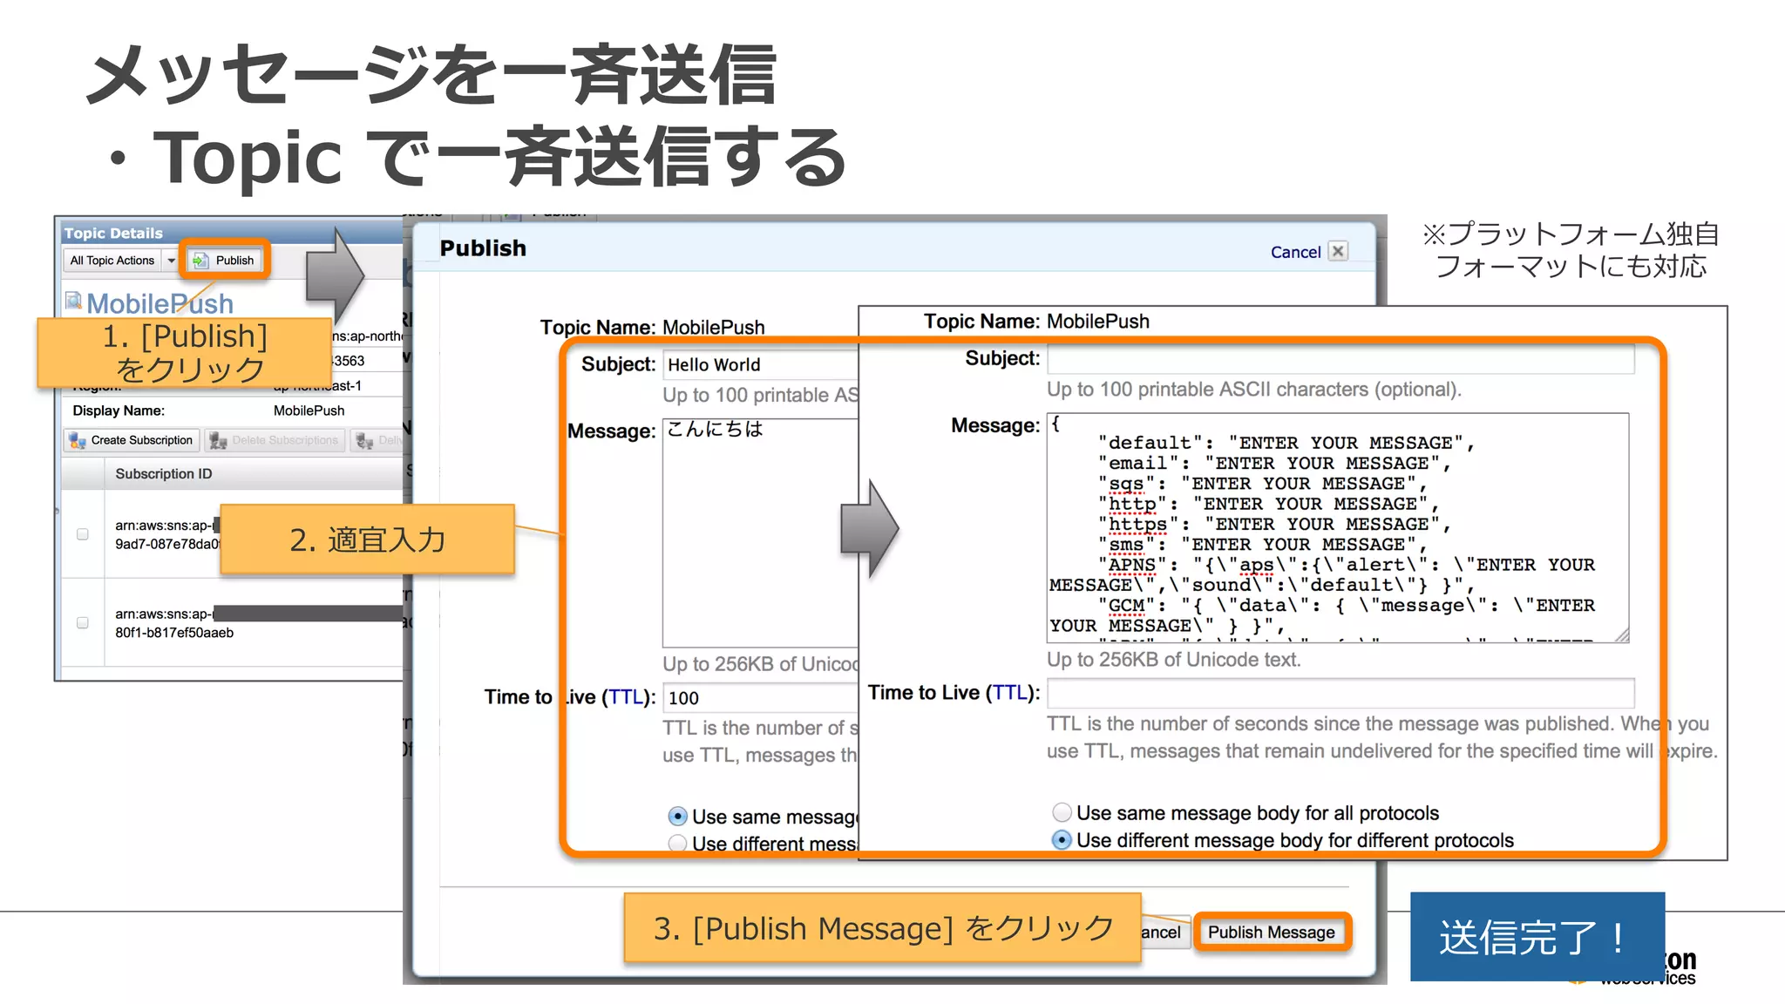
Task: Click the MobilePush topic magnifier icon
Action: click(74, 302)
